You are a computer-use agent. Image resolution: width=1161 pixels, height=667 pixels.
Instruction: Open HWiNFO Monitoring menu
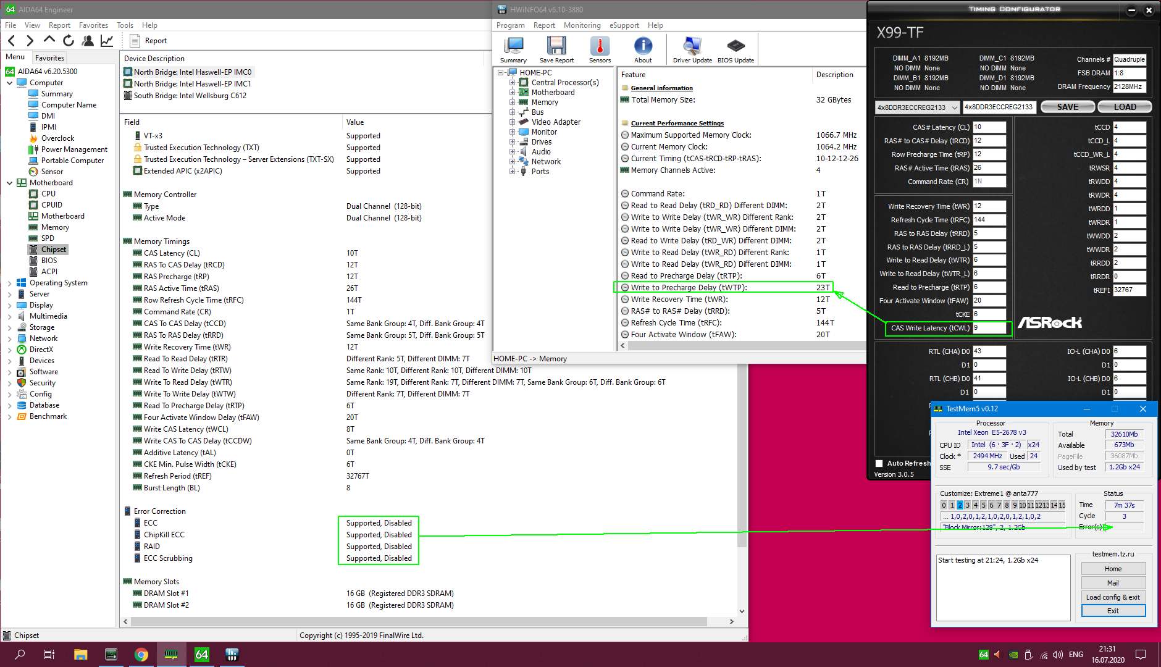(582, 25)
